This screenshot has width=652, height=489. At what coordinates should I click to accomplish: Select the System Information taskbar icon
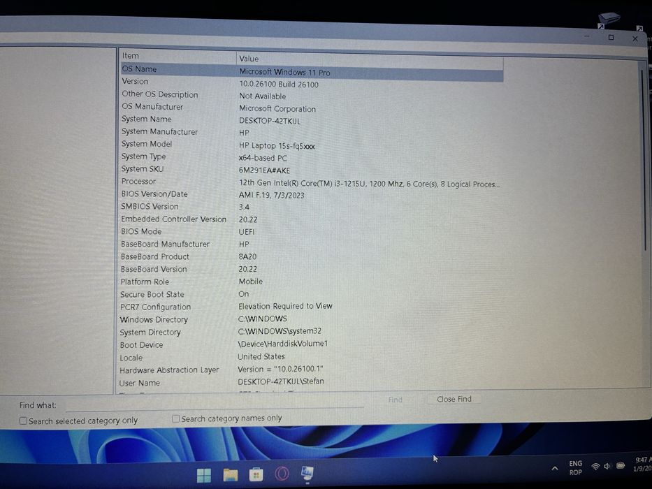tap(307, 473)
